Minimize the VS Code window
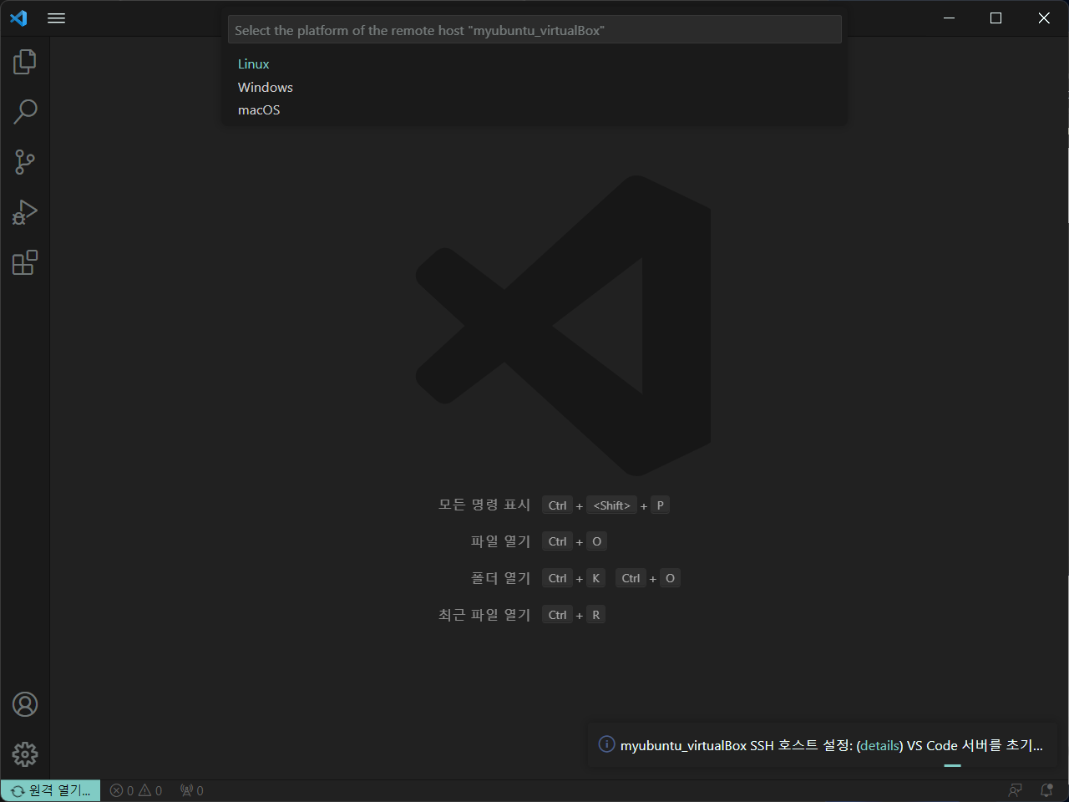This screenshot has height=802, width=1069. (x=949, y=18)
